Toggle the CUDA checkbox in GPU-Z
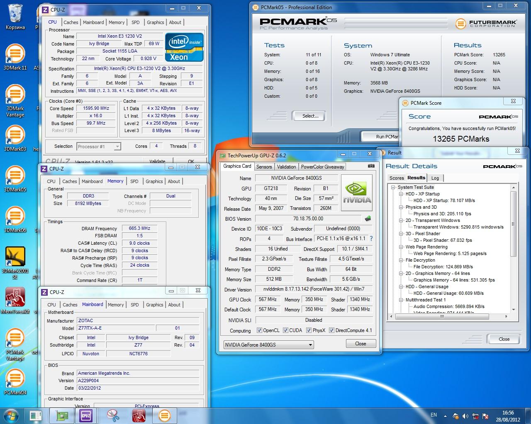The width and height of the screenshot is (531, 424). [x=285, y=330]
